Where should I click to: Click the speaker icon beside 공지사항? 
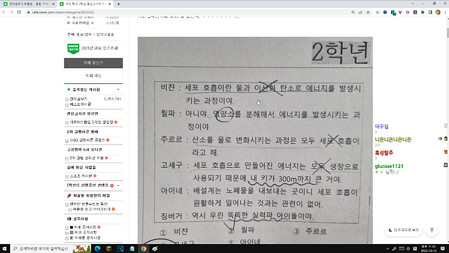(x=69, y=219)
